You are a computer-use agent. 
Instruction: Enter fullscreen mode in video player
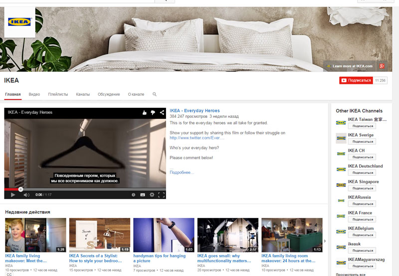[x=161, y=195]
